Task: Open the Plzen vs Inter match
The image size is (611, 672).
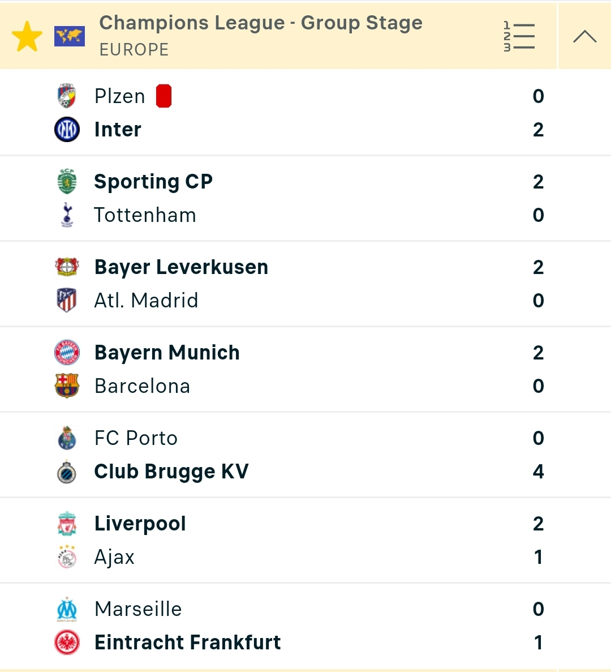Action: 305,113
